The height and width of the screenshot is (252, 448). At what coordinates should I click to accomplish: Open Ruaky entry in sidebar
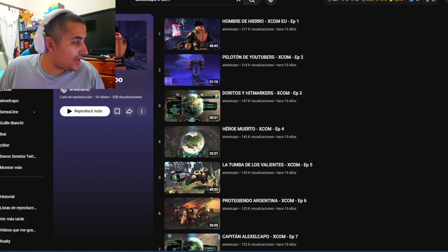[x=5, y=241]
